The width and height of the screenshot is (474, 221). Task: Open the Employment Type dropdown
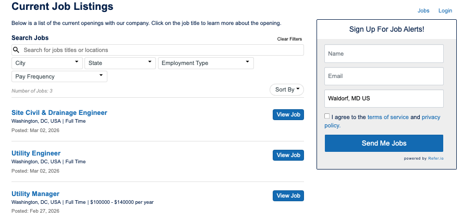(205, 63)
